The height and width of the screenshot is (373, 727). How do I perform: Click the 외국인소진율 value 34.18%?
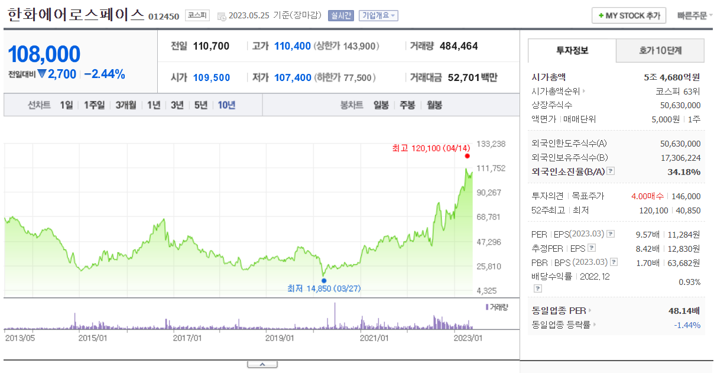tap(684, 172)
